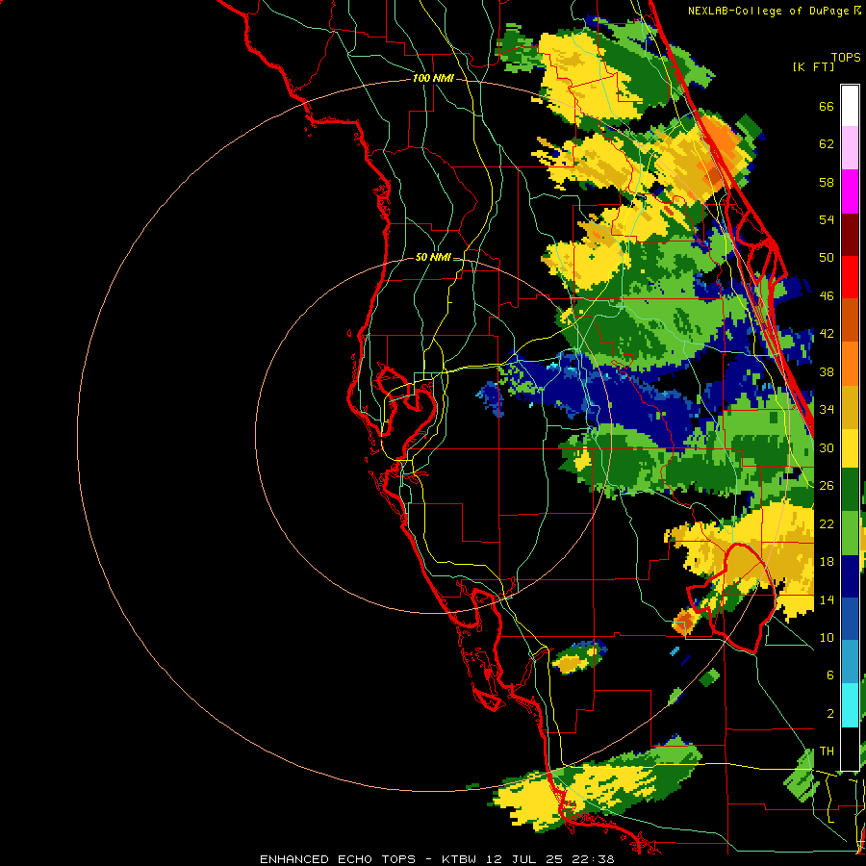Click the white color swatch in the legend
Screen dimensions: 866x866
pos(850,106)
